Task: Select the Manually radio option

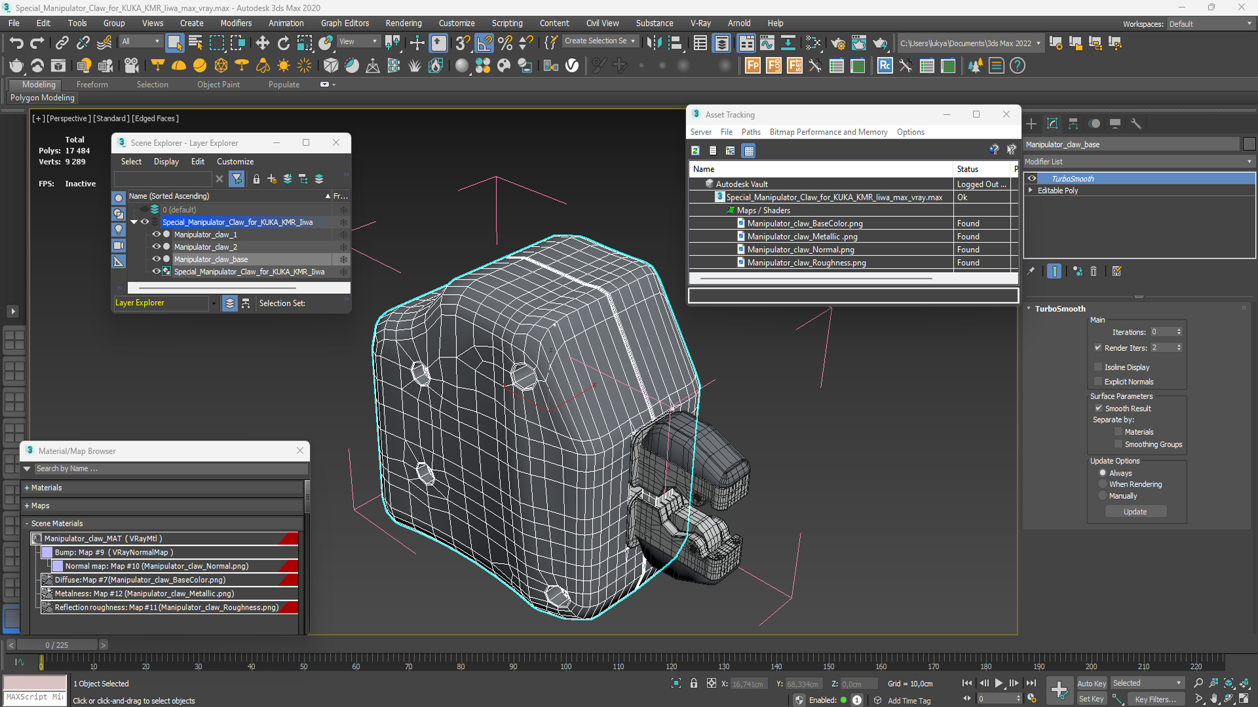Action: [x=1103, y=496]
